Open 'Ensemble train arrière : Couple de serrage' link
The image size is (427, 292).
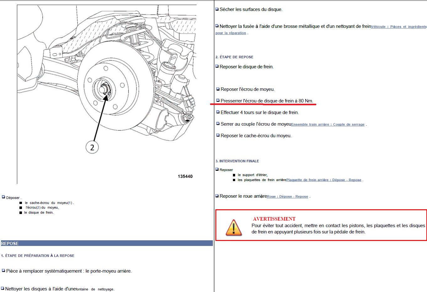coord(328,124)
